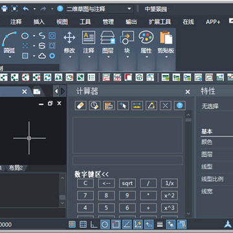
Task: Click the 1/x key on calculator
Action: click(170, 183)
